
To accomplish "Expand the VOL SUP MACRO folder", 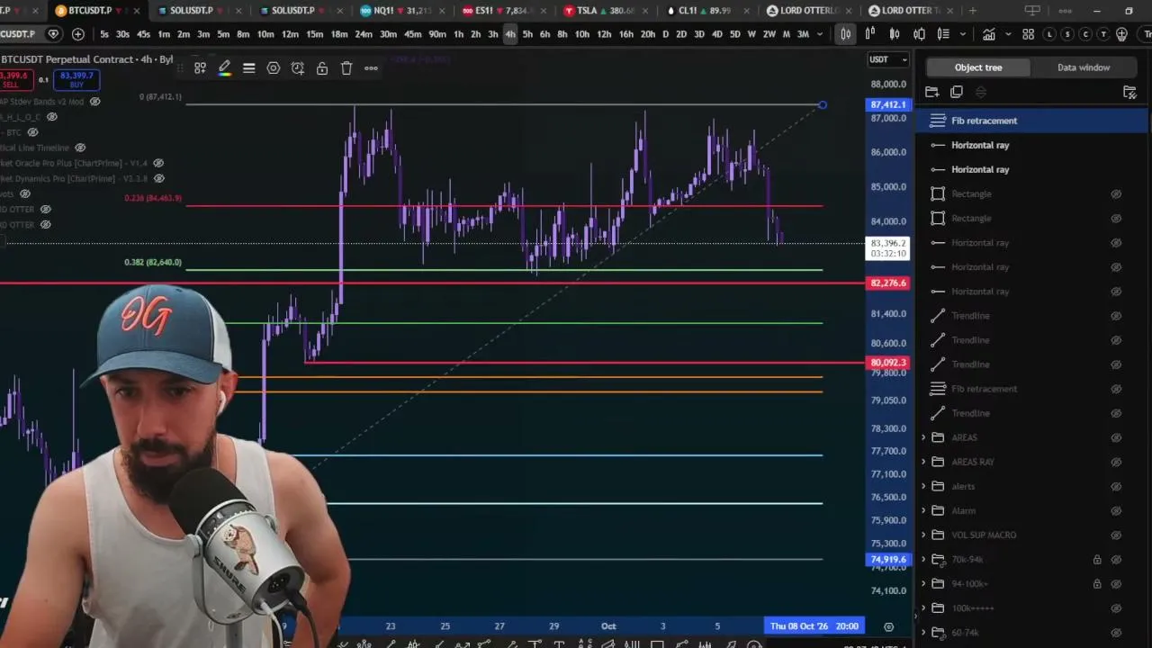I will tap(923, 535).
